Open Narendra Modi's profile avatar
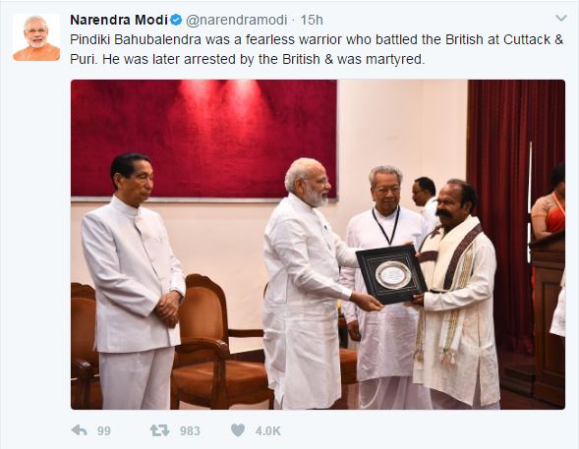This screenshot has height=449, width=579. (36, 37)
